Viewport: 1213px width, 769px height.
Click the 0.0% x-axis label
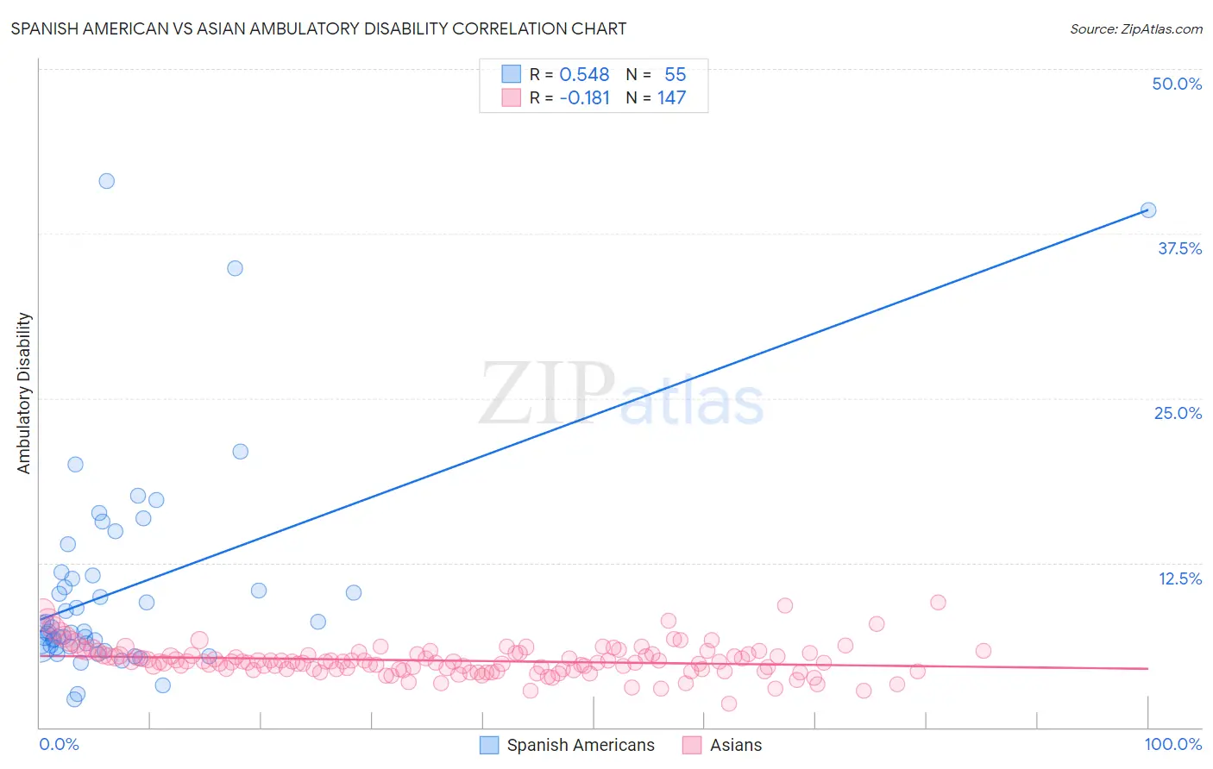[59, 744]
